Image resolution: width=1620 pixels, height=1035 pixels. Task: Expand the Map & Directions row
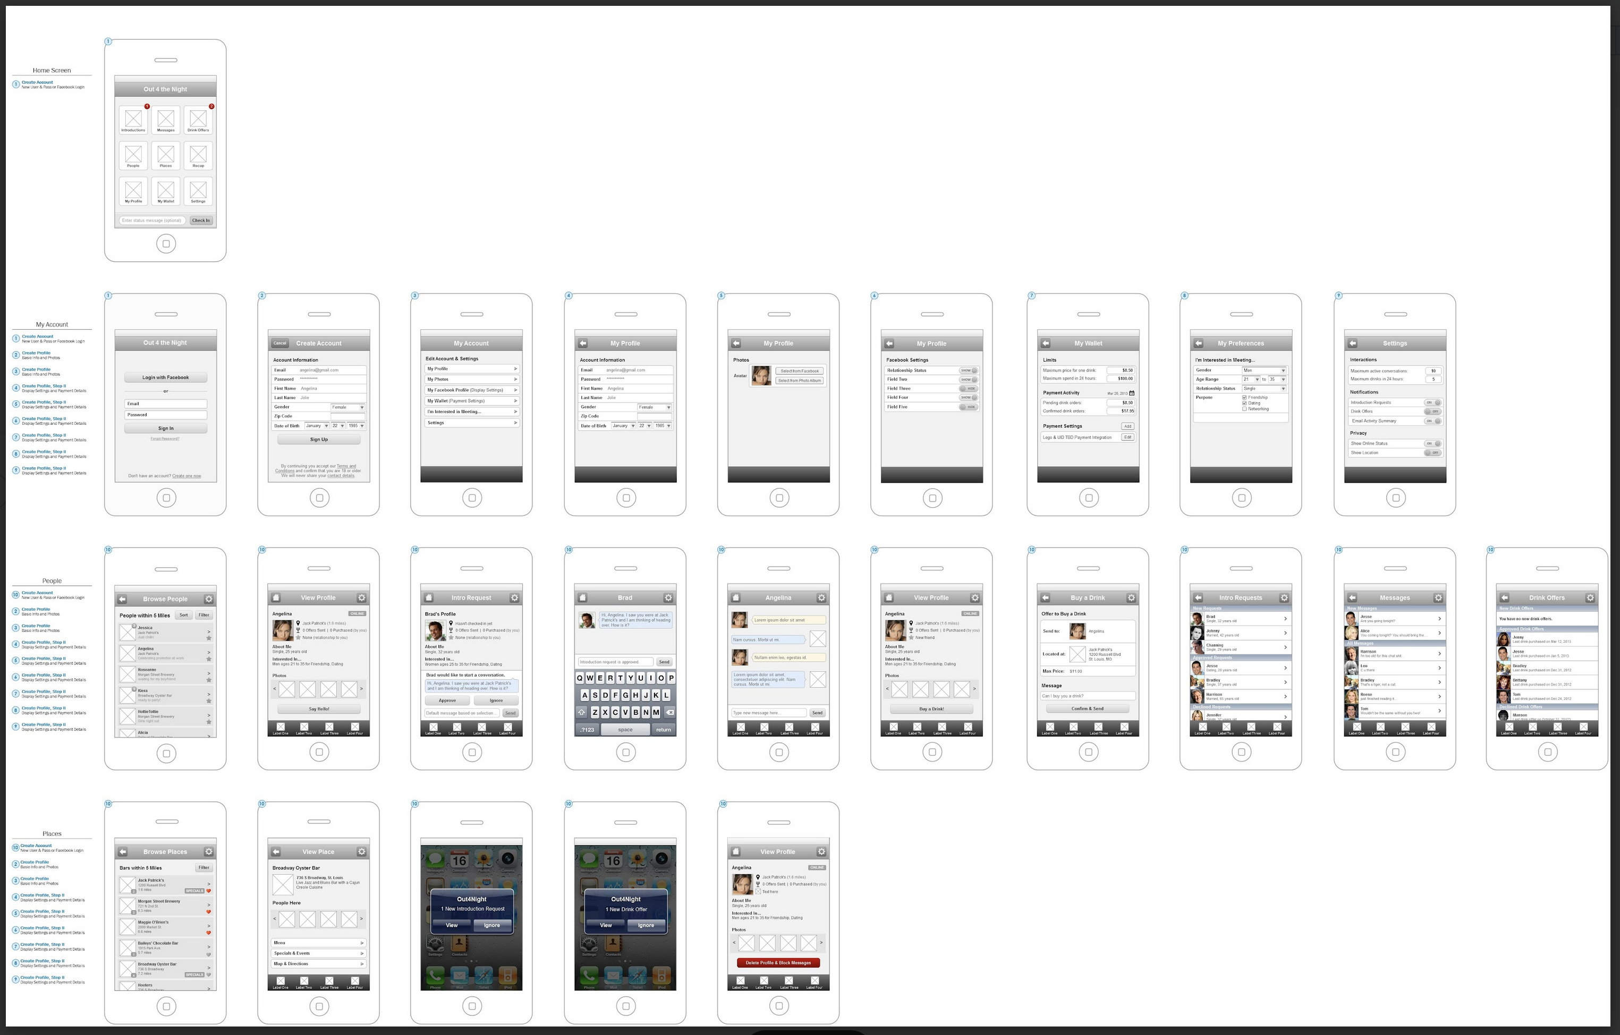(319, 964)
